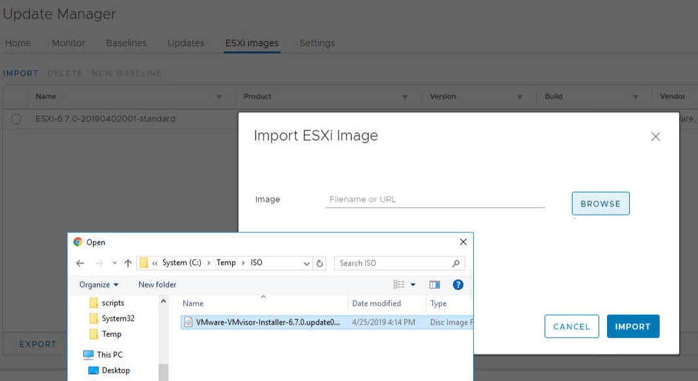Open recent locations dropdown arrow
The image size is (698, 381).
coord(114,263)
